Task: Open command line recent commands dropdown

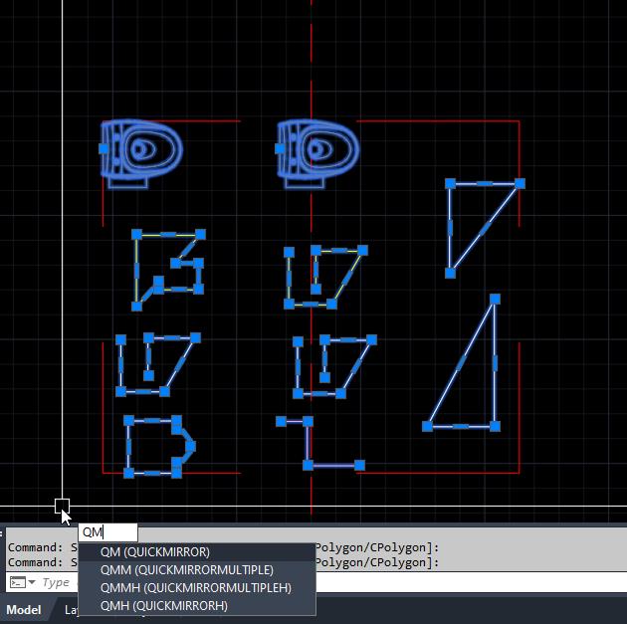Action: point(32,581)
